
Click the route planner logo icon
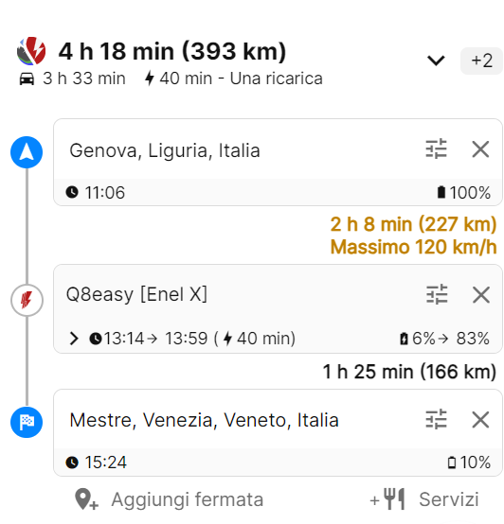(31, 51)
